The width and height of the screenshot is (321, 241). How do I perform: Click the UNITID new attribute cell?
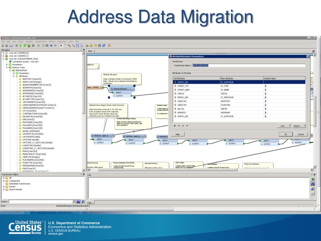(242, 109)
